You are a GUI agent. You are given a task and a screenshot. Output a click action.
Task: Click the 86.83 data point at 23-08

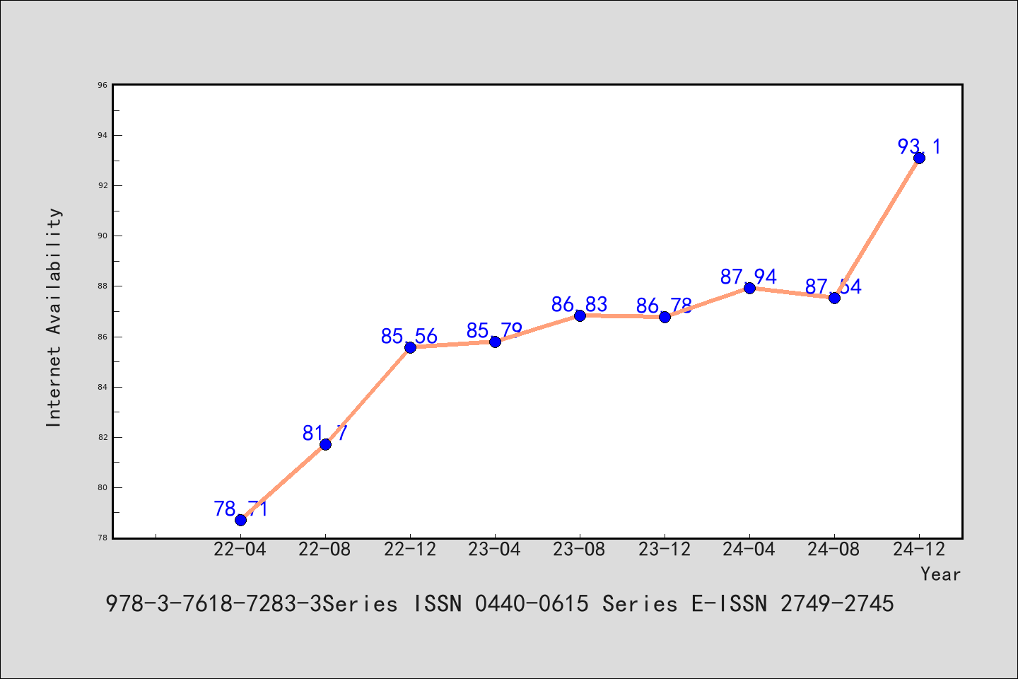[580, 315]
